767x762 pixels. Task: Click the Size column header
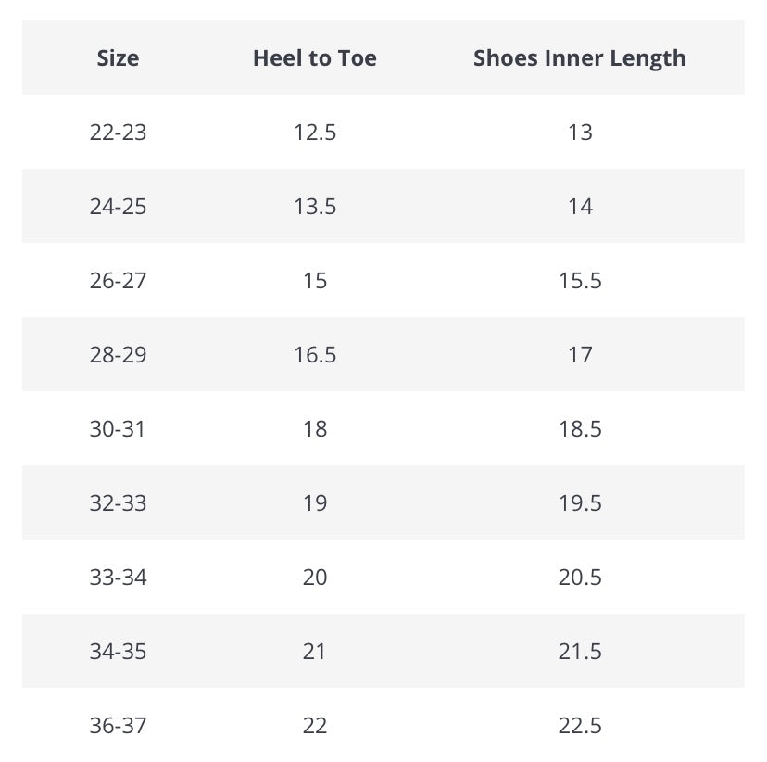(x=118, y=57)
